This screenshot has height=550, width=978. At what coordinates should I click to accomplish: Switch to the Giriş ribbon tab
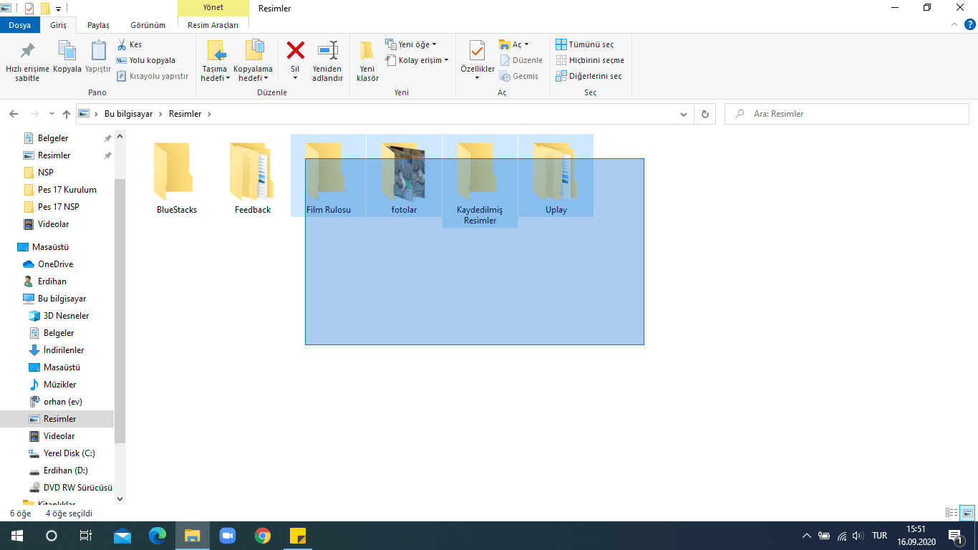tap(58, 25)
